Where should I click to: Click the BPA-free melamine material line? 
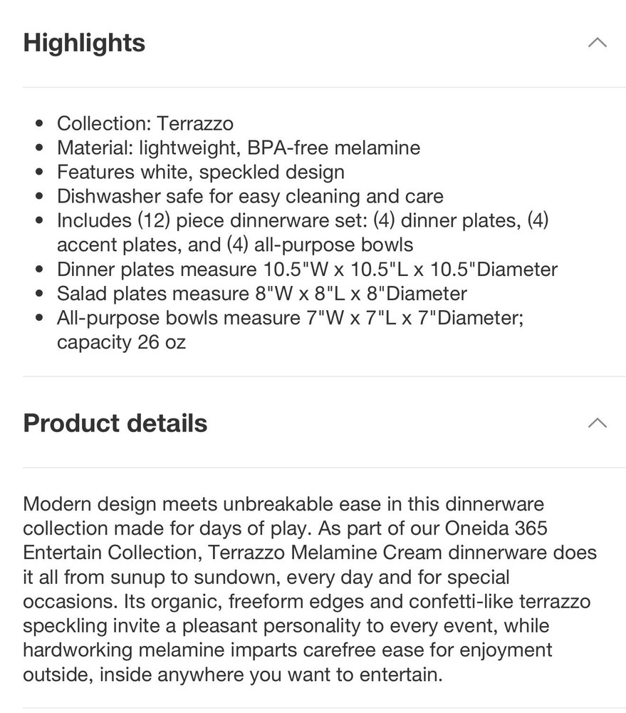click(x=239, y=148)
